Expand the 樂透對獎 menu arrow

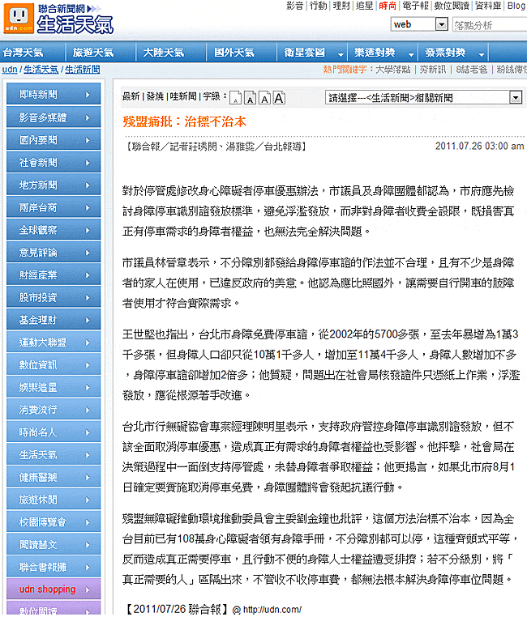[411, 54]
